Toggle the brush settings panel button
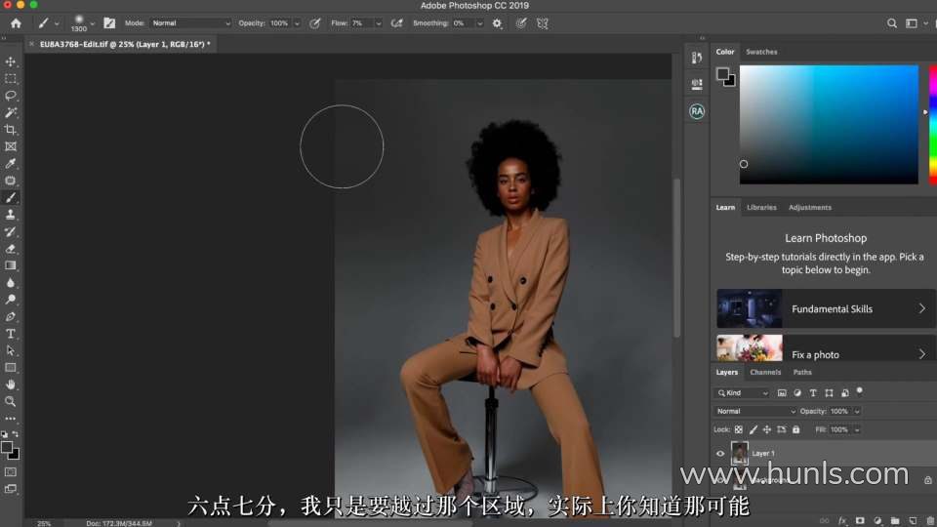Image resolution: width=937 pixels, height=527 pixels. 109,22
